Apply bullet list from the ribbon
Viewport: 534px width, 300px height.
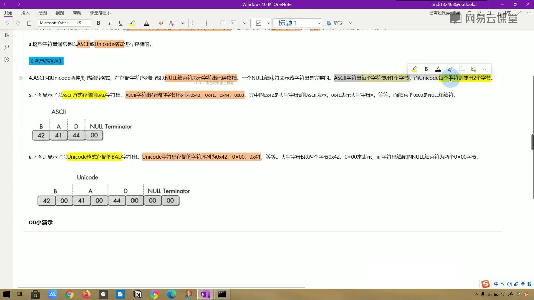(x=194, y=23)
